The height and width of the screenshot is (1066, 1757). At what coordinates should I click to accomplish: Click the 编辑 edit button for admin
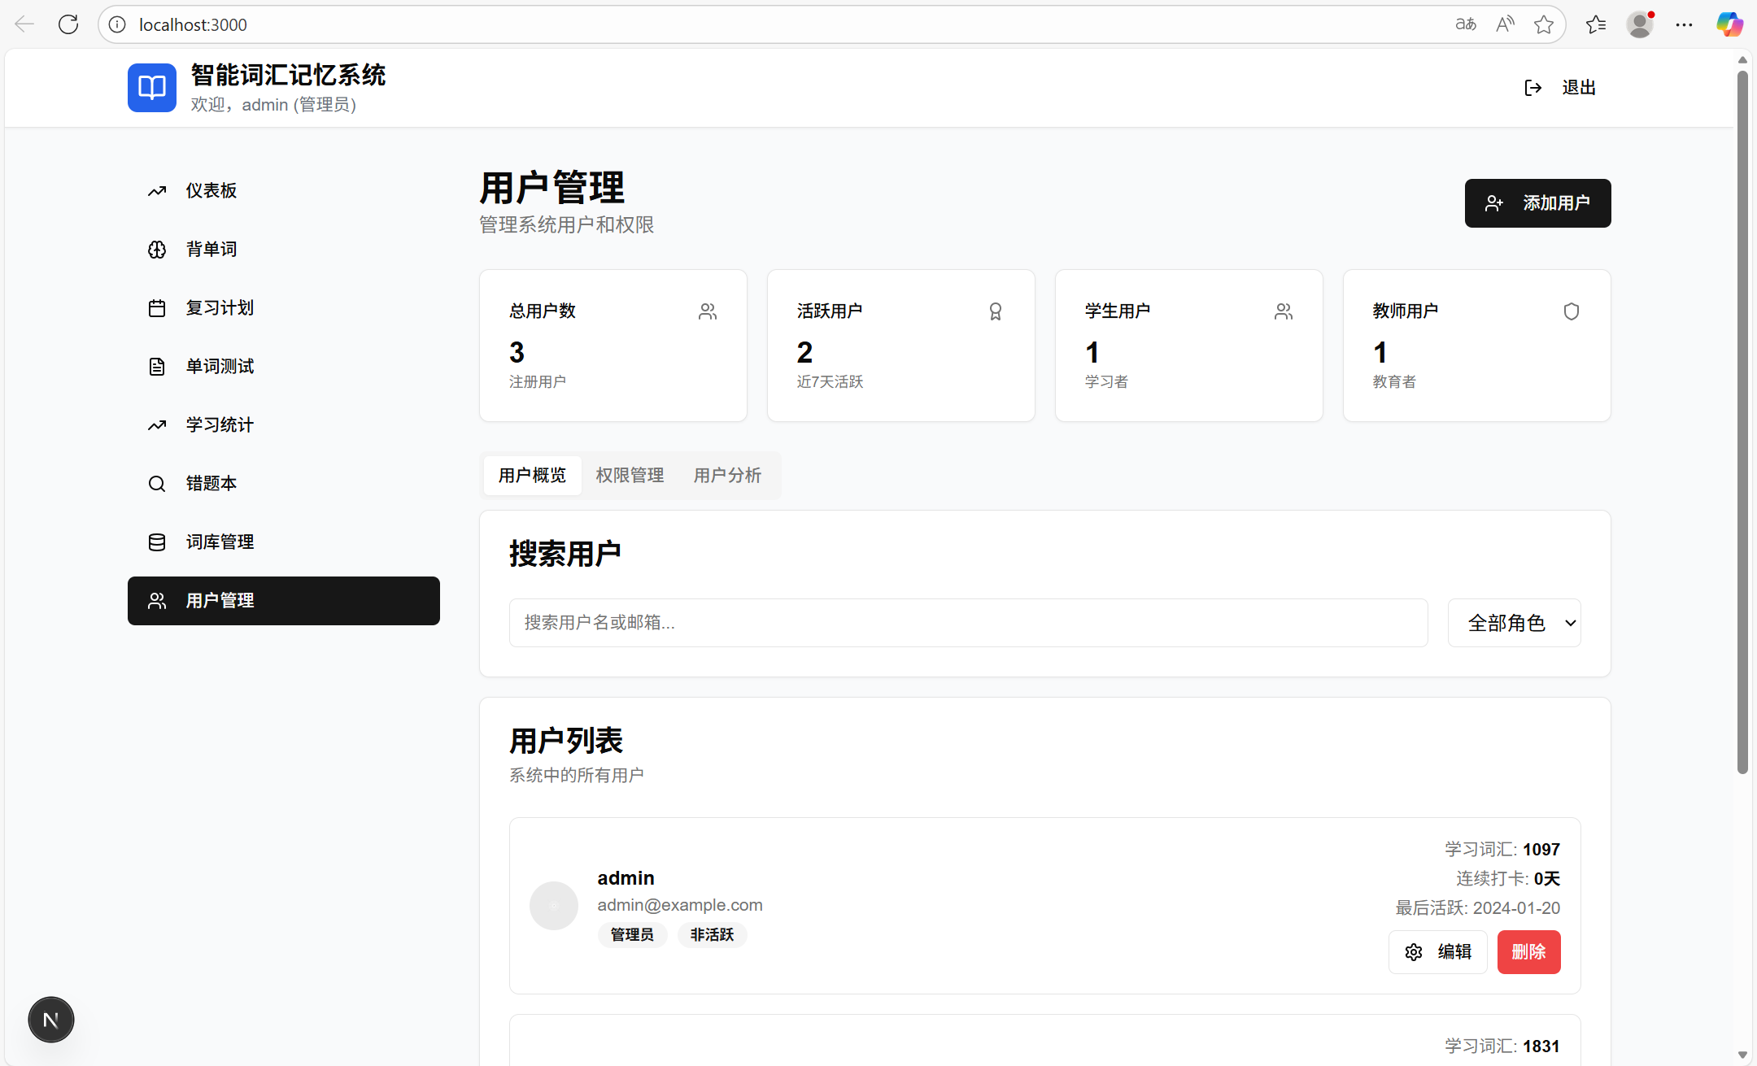(1437, 951)
